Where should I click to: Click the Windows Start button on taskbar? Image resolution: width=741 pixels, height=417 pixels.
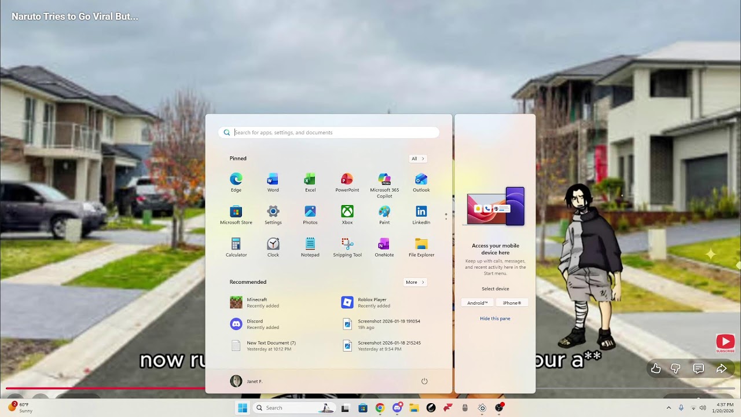[242, 408]
